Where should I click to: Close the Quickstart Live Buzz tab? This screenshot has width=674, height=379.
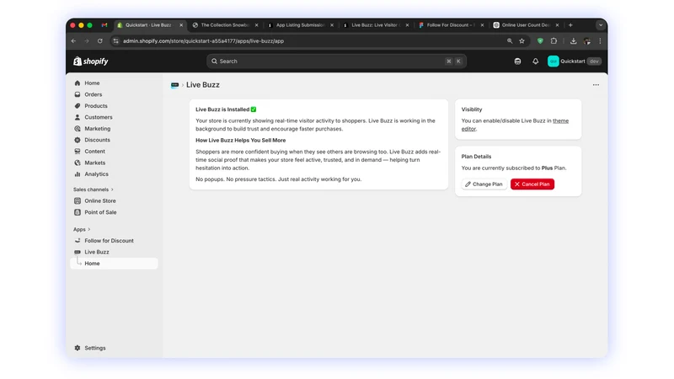181,25
